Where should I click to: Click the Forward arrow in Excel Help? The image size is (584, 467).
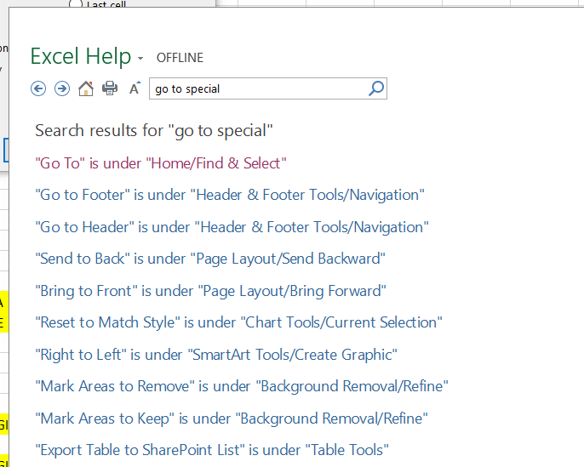pos(61,88)
